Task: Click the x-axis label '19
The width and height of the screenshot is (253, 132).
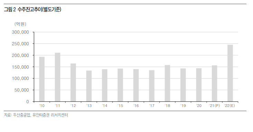Action: click(x=183, y=106)
